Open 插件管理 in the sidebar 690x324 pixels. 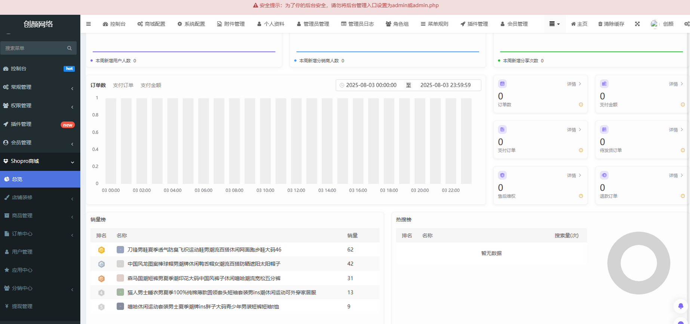pyautogui.click(x=40, y=124)
